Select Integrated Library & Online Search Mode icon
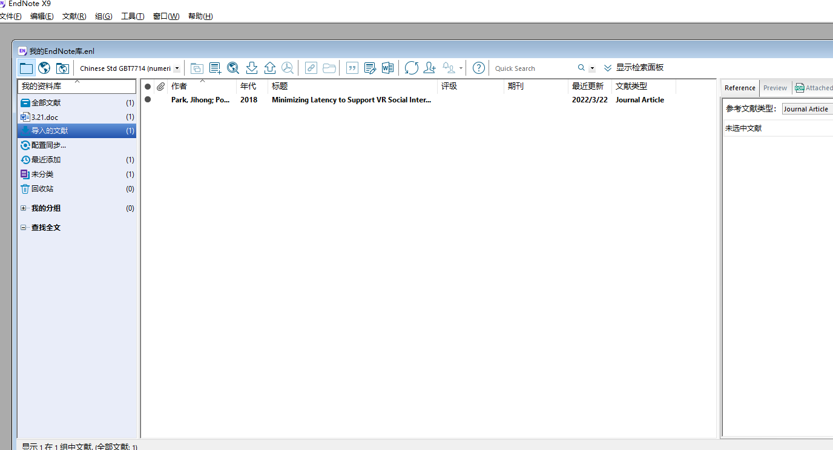Screen dimensions: 833x450 (x=62, y=68)
